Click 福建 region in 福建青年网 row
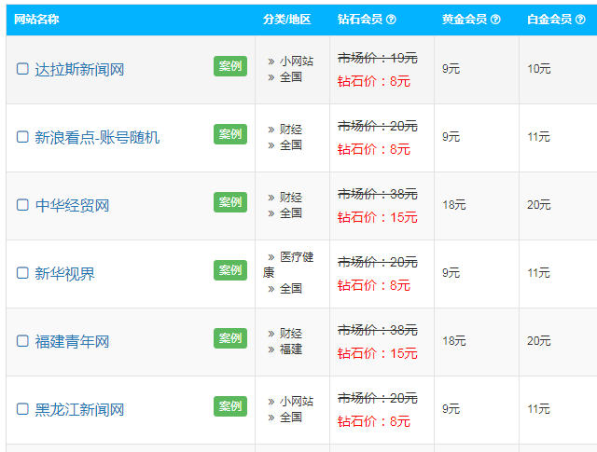Viewport: 597px width, 452px height. (x=291, y=349)
